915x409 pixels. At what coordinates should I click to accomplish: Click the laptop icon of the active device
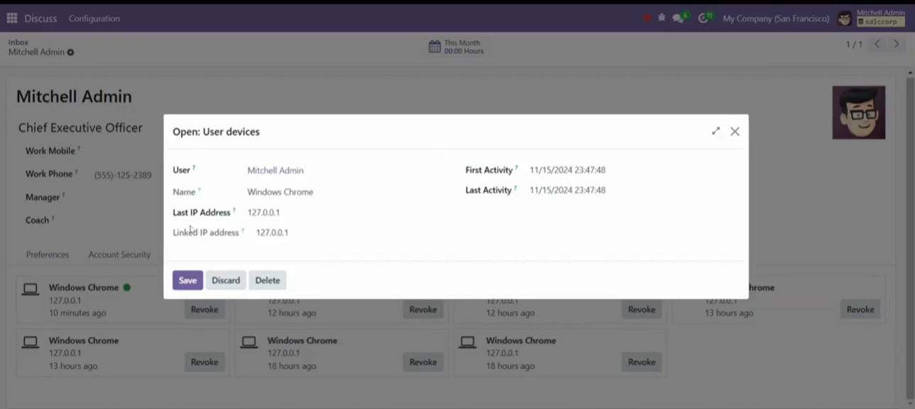[30, 289]
